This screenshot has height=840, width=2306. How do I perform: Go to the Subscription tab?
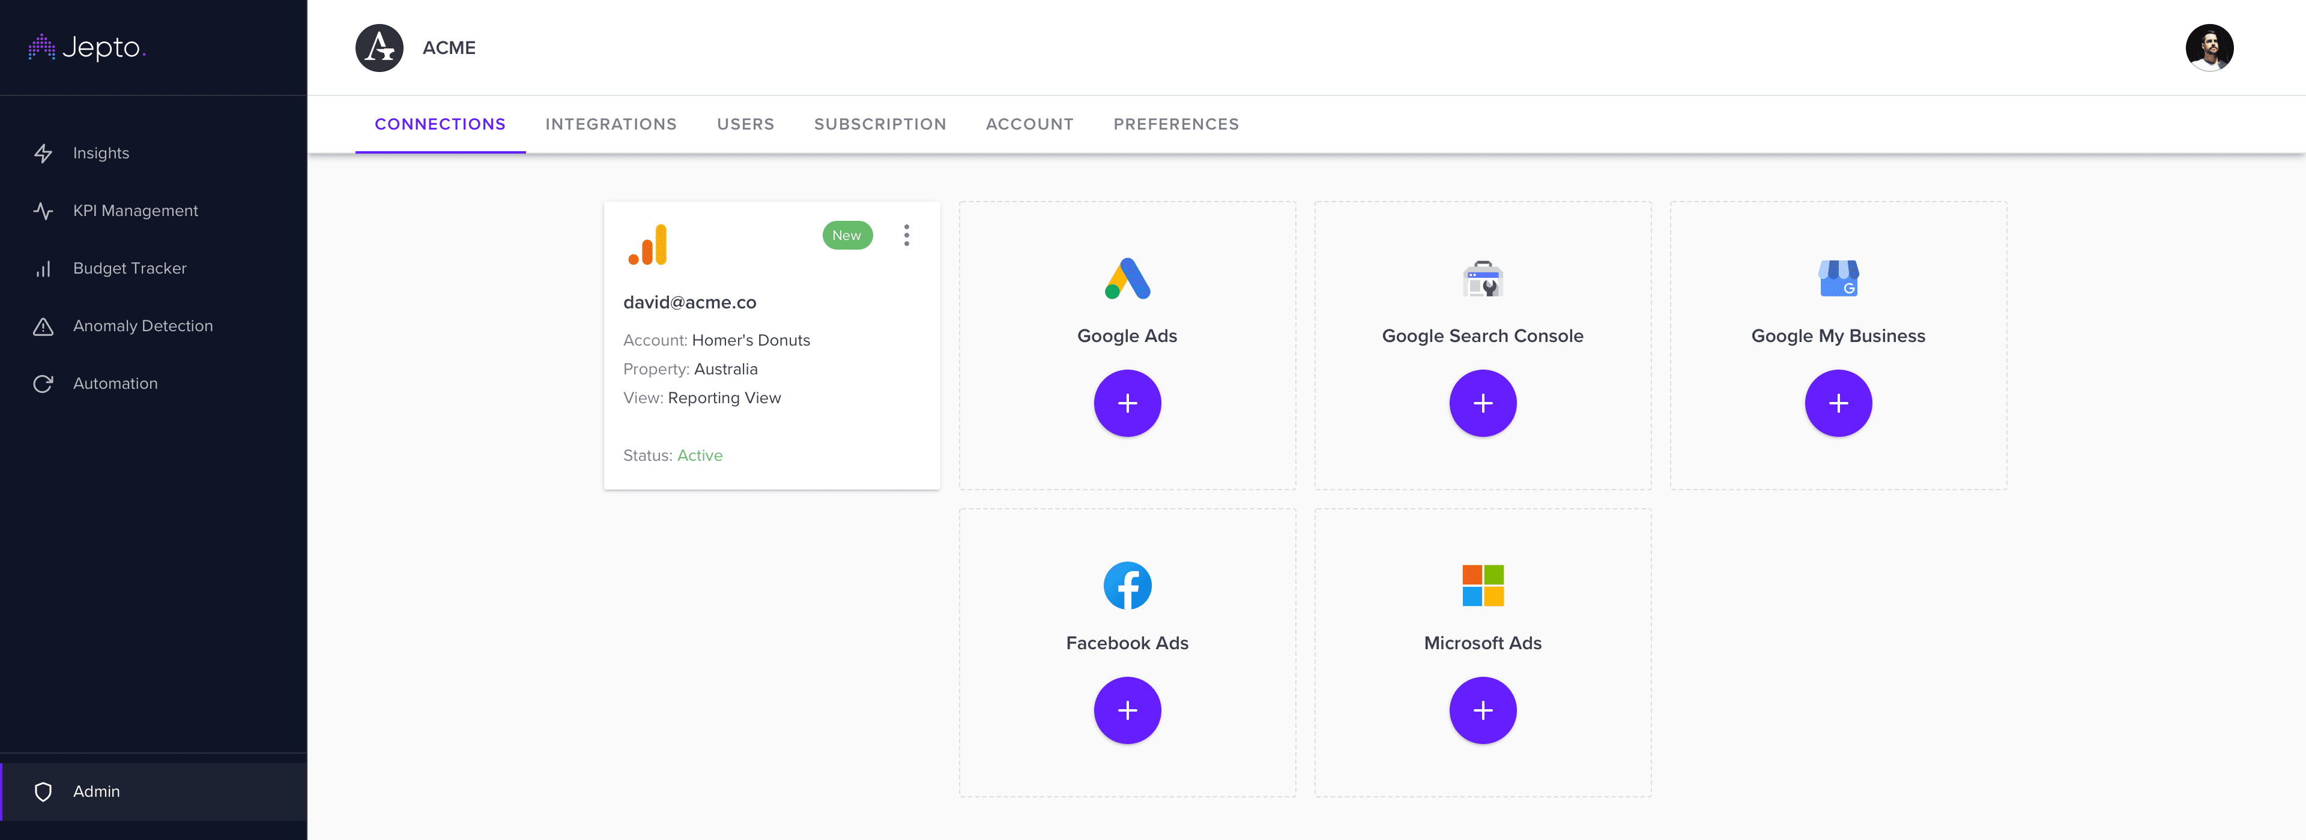(x=880, y=124)
